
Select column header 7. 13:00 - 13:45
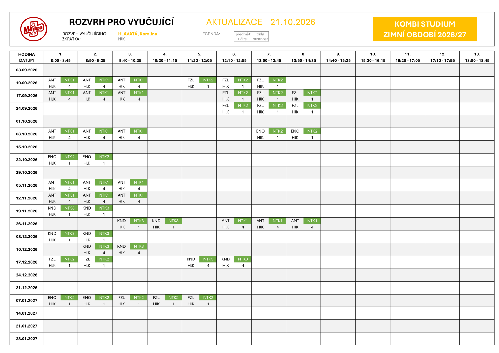(269, 57)
